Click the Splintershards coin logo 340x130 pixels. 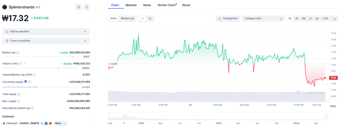coord(5,7)
